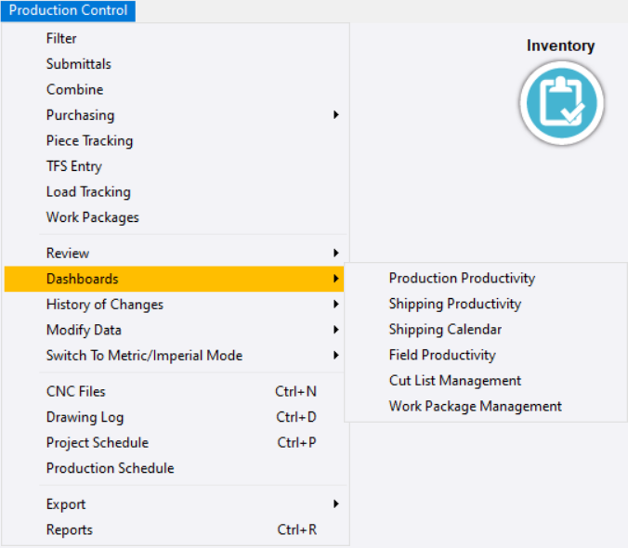Open Piece Tracking
Screen dimensions: 628x548
tap(89, 141)
